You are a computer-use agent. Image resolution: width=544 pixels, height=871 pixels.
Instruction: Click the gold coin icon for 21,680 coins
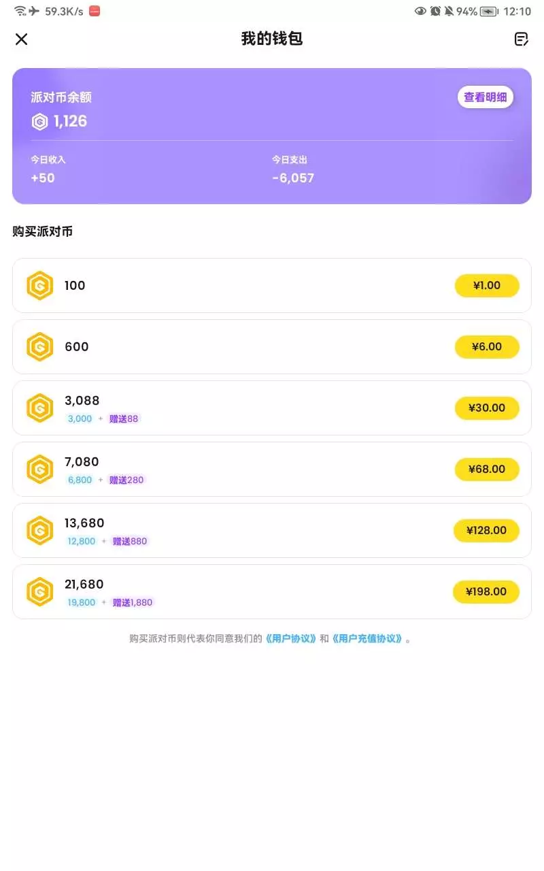click(x=40, y=592)
